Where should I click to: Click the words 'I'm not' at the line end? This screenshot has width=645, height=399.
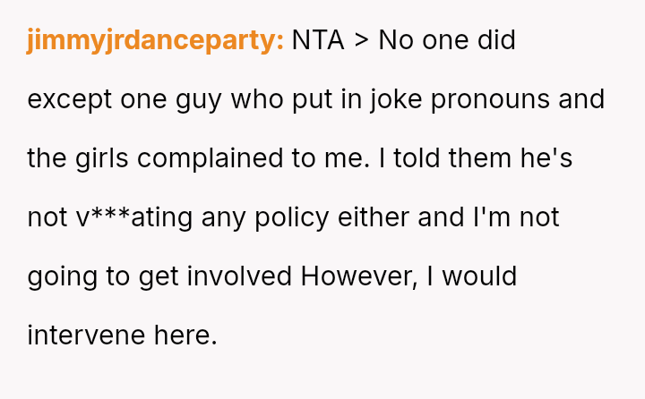[x=515, y=217]
